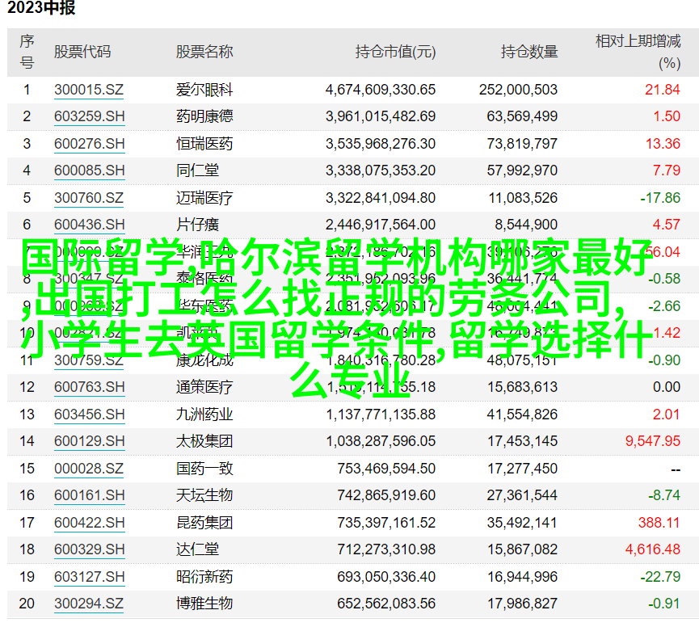This screenshot has width=699, height=627.
Task: Click market value 3,322,841,094.80
Action: click(x=381, y=198)
